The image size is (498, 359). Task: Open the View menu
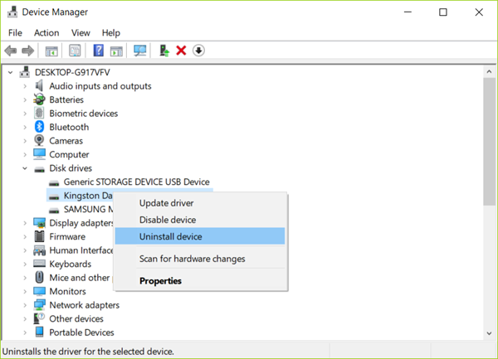click(81, 32)
